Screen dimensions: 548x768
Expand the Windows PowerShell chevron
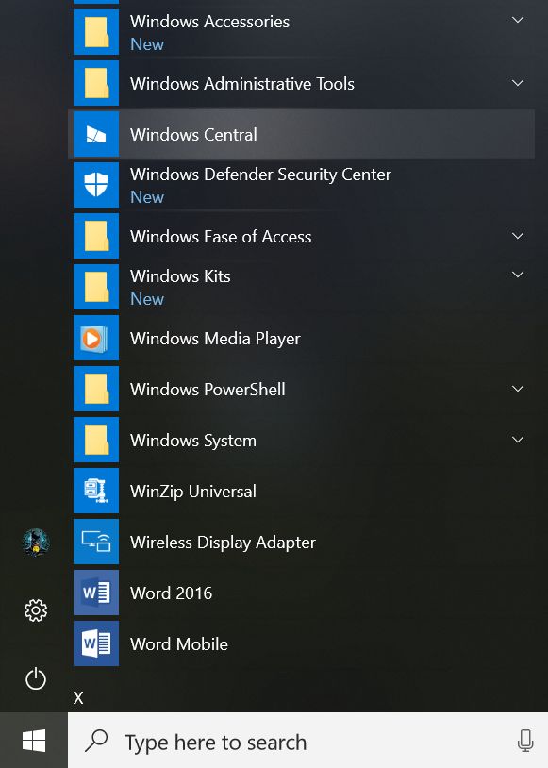click(518, 389)
